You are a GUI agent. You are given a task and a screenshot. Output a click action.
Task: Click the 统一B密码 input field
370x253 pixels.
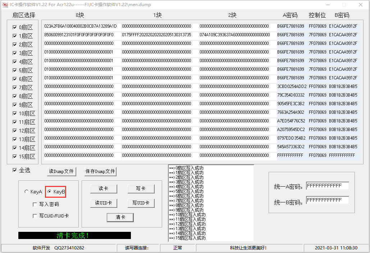click(x=328, y=200)
